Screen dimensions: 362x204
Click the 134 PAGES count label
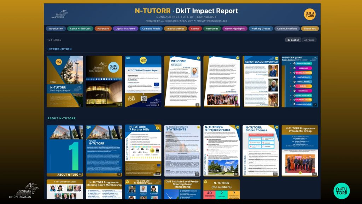[x=54, y=40]
